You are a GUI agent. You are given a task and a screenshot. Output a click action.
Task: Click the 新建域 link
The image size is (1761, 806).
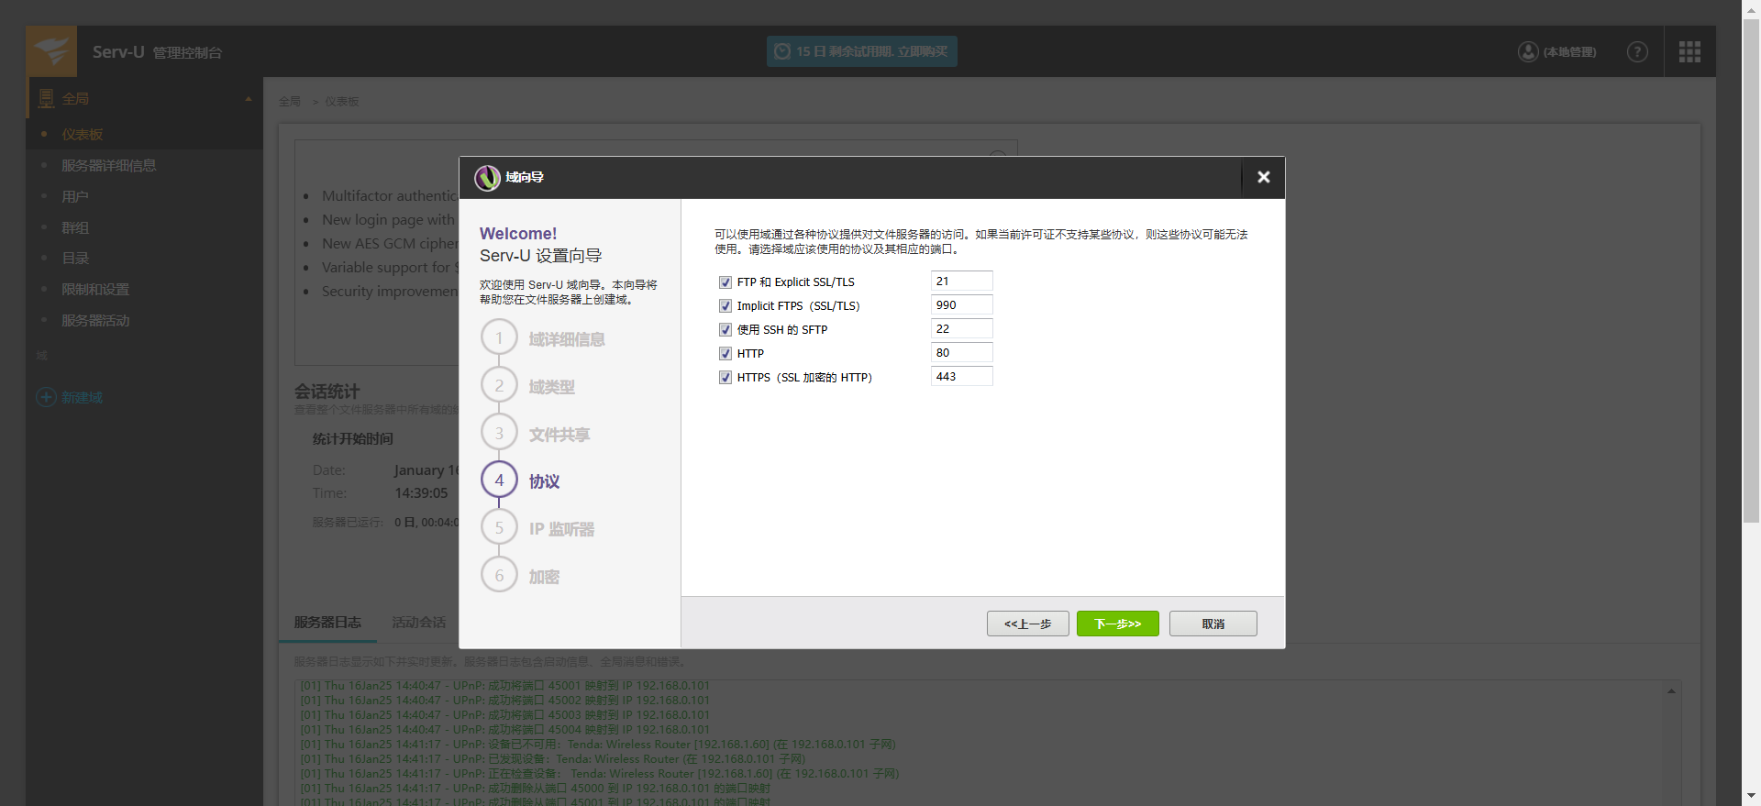[x=82, y=398]
